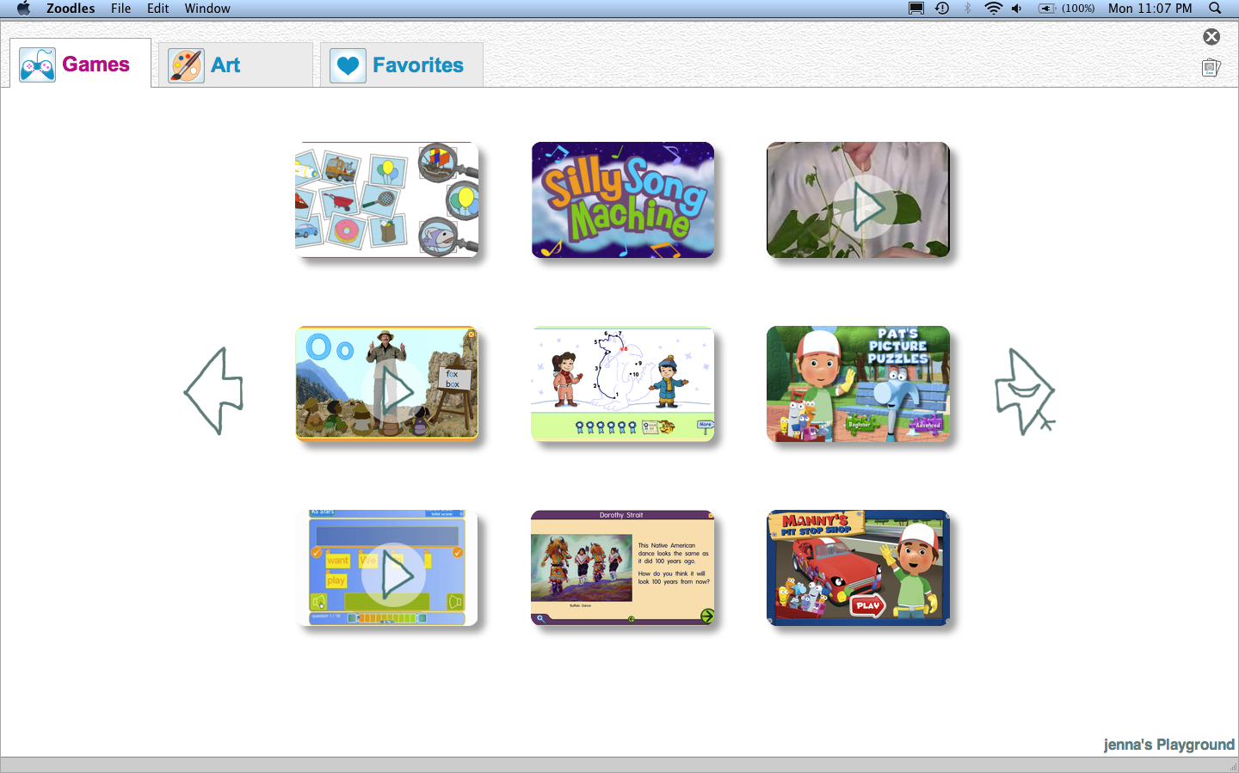The width and height of the screenshot is (1239, 773).
Task: Switch to the Art tab
Action: coord(236,65)
